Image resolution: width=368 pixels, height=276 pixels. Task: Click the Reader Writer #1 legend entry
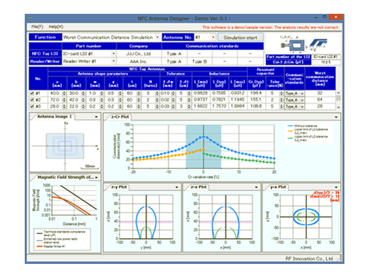[51, 247]
